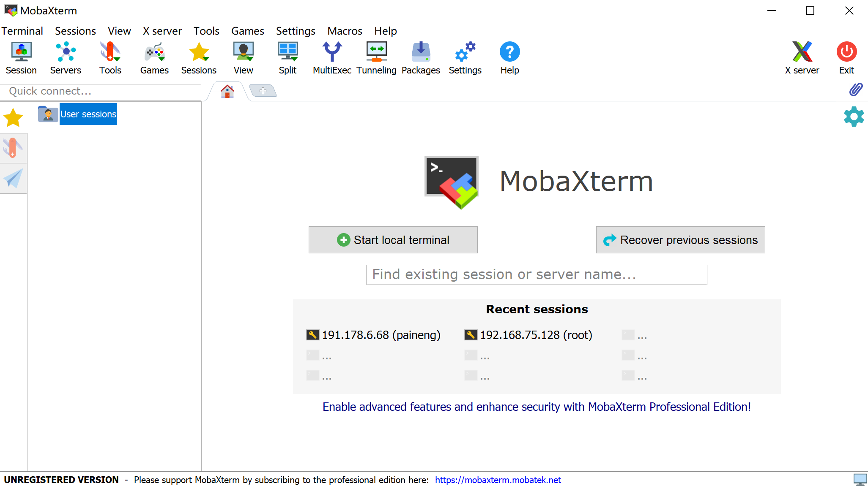
Task: Click the paperclip attach icon
Action: (x=856, y=90)
